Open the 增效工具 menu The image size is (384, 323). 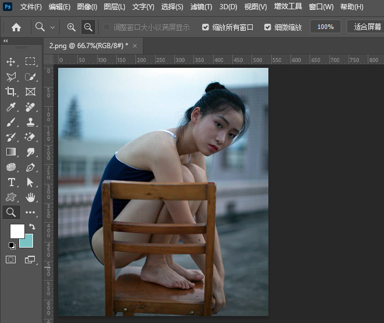tap(288, 6)
